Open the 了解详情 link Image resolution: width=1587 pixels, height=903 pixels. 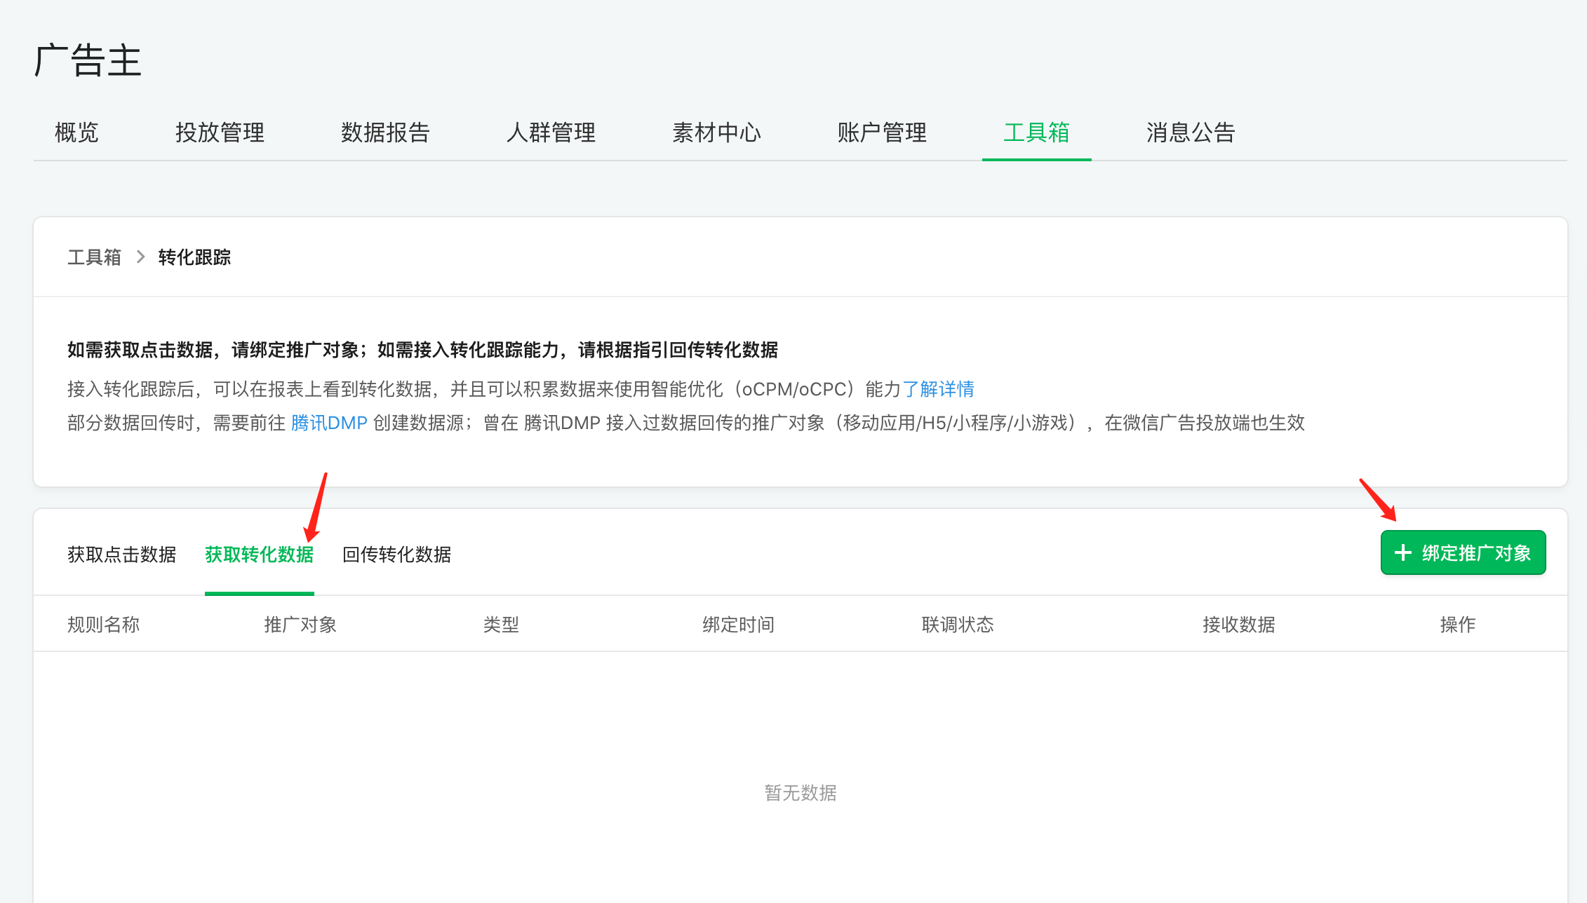point(939,389)
